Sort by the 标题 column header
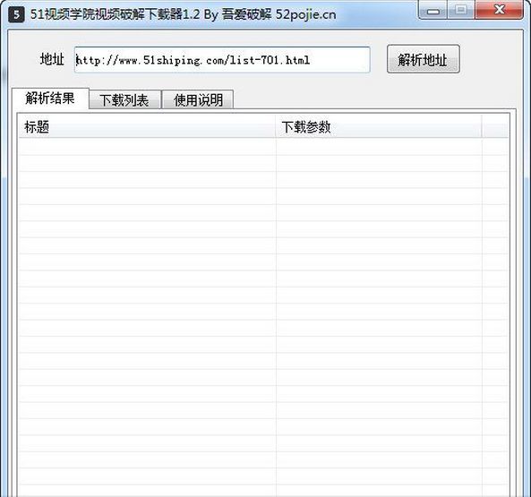The height and width of the screenshot is (497, 531). (x=147, y=126)
